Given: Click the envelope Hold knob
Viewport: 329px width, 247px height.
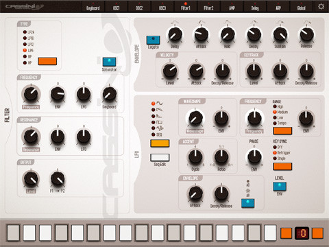Looking at the screenshot, I should [x=228, y=34].
